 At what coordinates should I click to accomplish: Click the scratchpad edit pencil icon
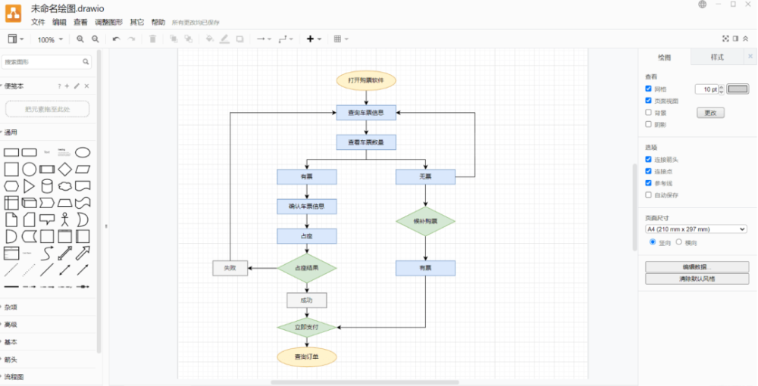coord(77,86)
